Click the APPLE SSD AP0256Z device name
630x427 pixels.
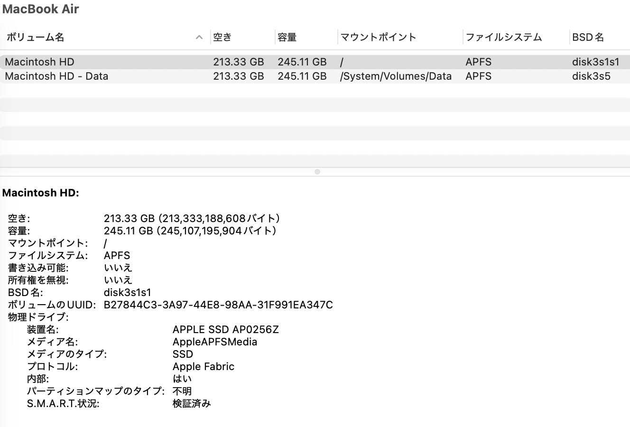pos(225,329)
